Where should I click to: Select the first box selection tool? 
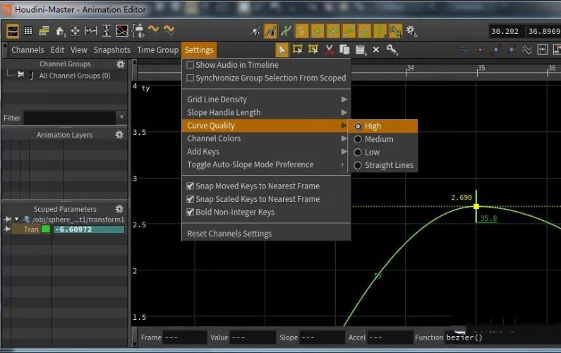pos(297,49)
